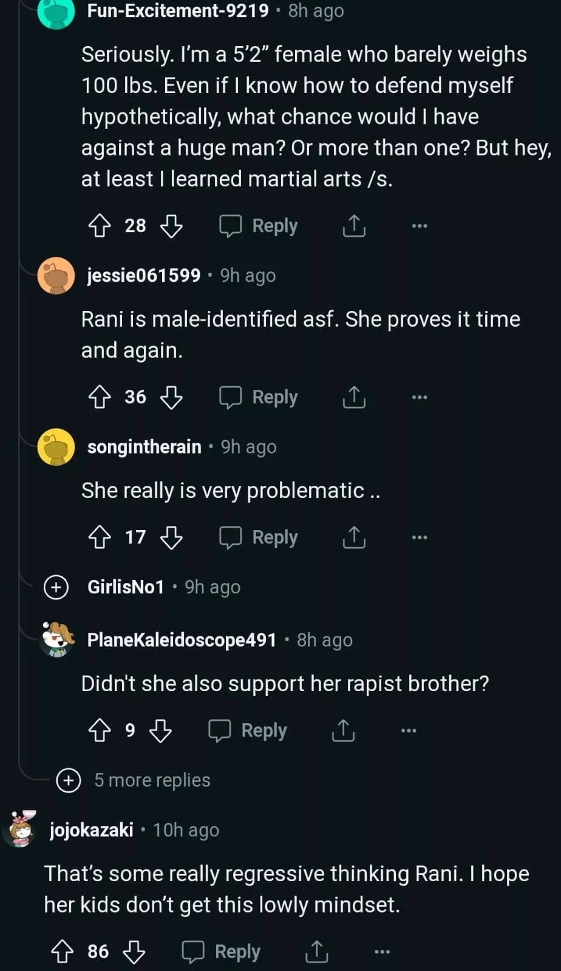Upvote jessie061599's comment with 36 votes
Screen dimensions: 561x971
tap(100, 397)
